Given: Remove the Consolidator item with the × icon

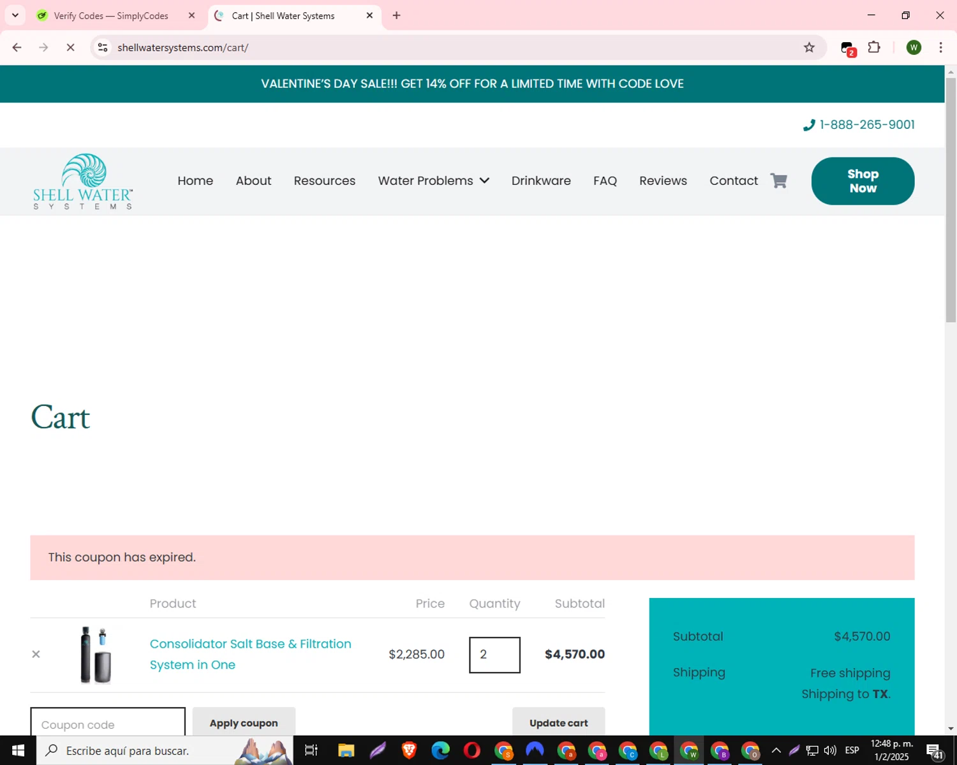Looking at the screenshot, I should click(36, 654).
